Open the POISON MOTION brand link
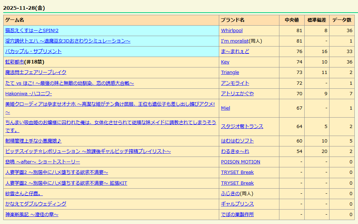 pyautogui.click(x=240, y=162)
